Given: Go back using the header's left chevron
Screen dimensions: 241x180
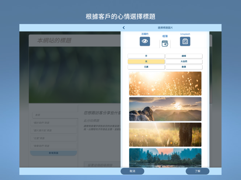Looking at the screenshot, I should coord(124,28).
